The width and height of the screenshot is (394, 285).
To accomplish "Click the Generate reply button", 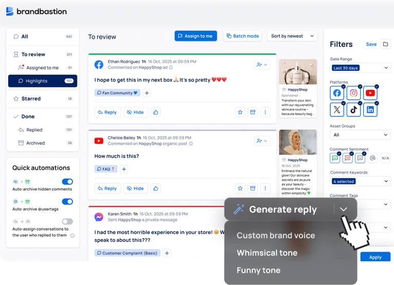I will (279, 209).
